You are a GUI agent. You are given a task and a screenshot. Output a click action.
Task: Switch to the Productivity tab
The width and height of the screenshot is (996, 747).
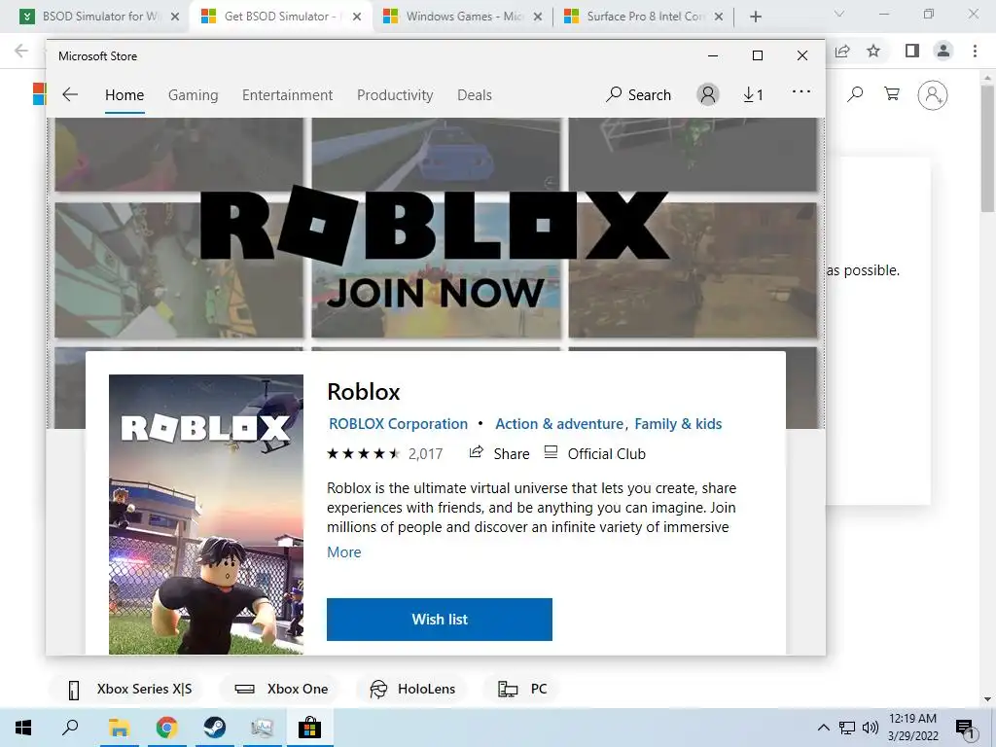(395, 94)
